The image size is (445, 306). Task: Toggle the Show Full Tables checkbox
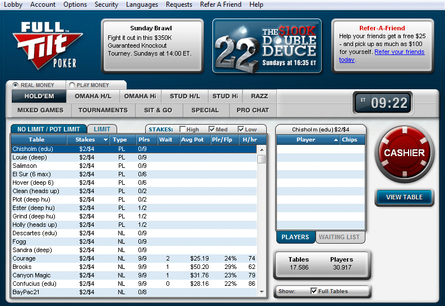coord(314,291)
